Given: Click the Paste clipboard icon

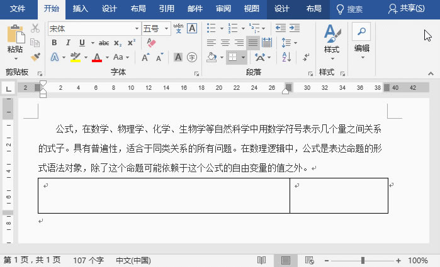Looking at the screenshot, I should click(16, 35).
